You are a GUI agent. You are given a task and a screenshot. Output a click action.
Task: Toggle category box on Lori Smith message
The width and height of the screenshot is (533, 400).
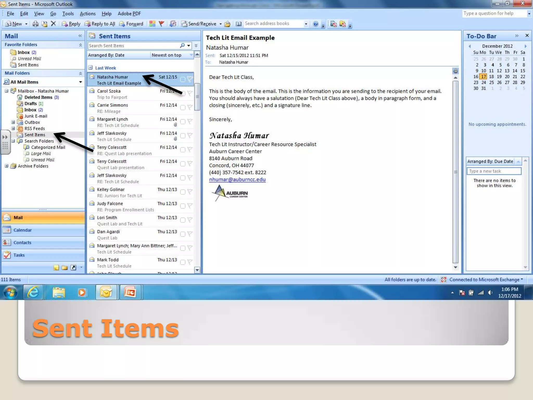183,220
